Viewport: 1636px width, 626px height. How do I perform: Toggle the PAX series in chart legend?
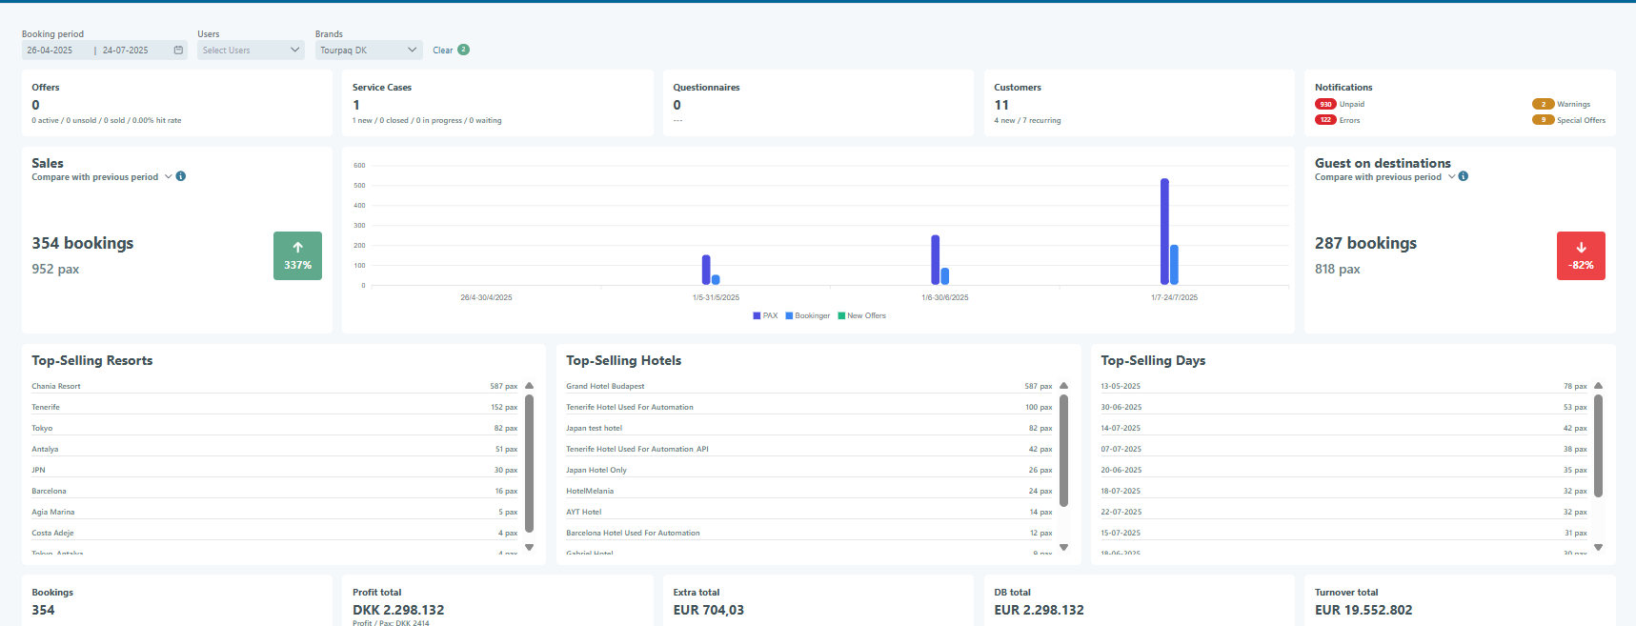pyautogui.click(x=765, y=315)
